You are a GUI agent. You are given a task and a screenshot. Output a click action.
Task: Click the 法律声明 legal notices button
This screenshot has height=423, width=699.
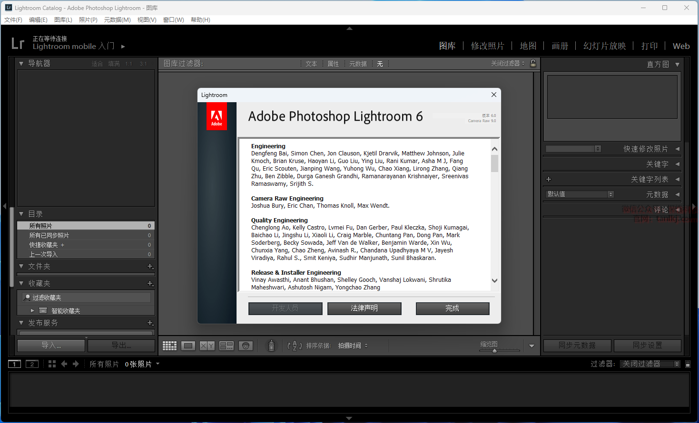(364, 308)
